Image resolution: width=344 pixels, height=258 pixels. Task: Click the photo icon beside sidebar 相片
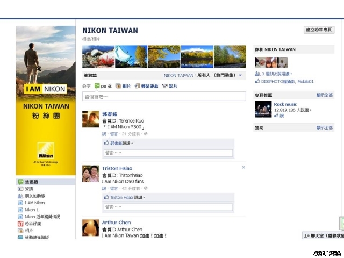[20, 231]
